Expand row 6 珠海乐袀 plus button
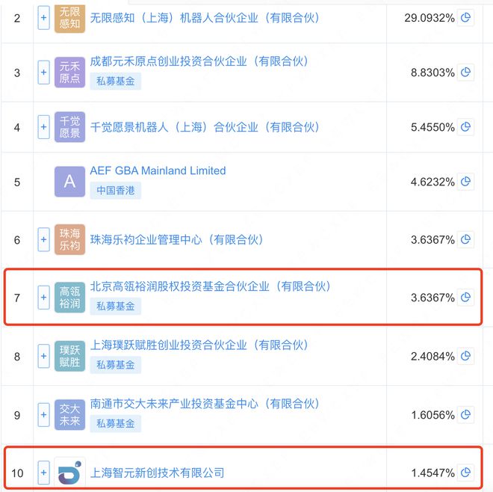This screenshot has width=493, height=492. pos(44,239)
